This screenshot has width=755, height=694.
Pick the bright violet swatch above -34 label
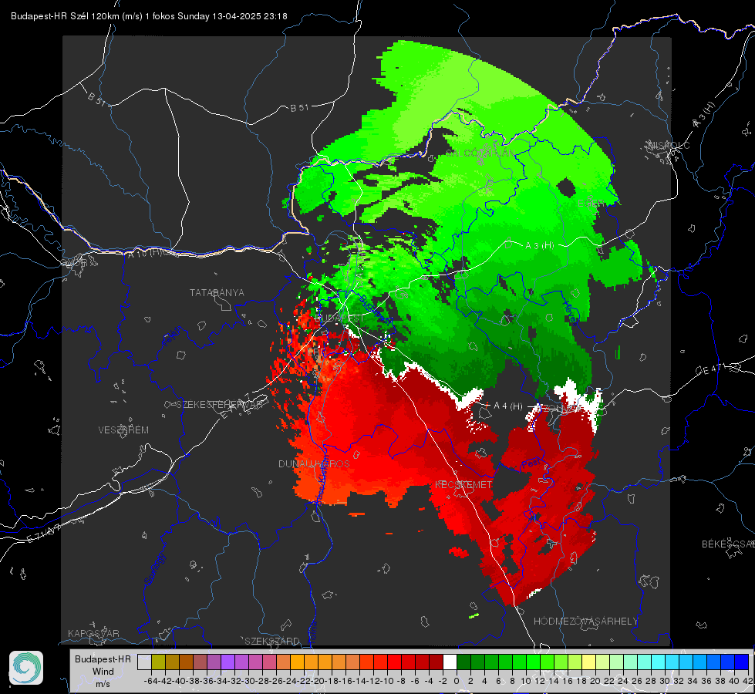[228, 662]
